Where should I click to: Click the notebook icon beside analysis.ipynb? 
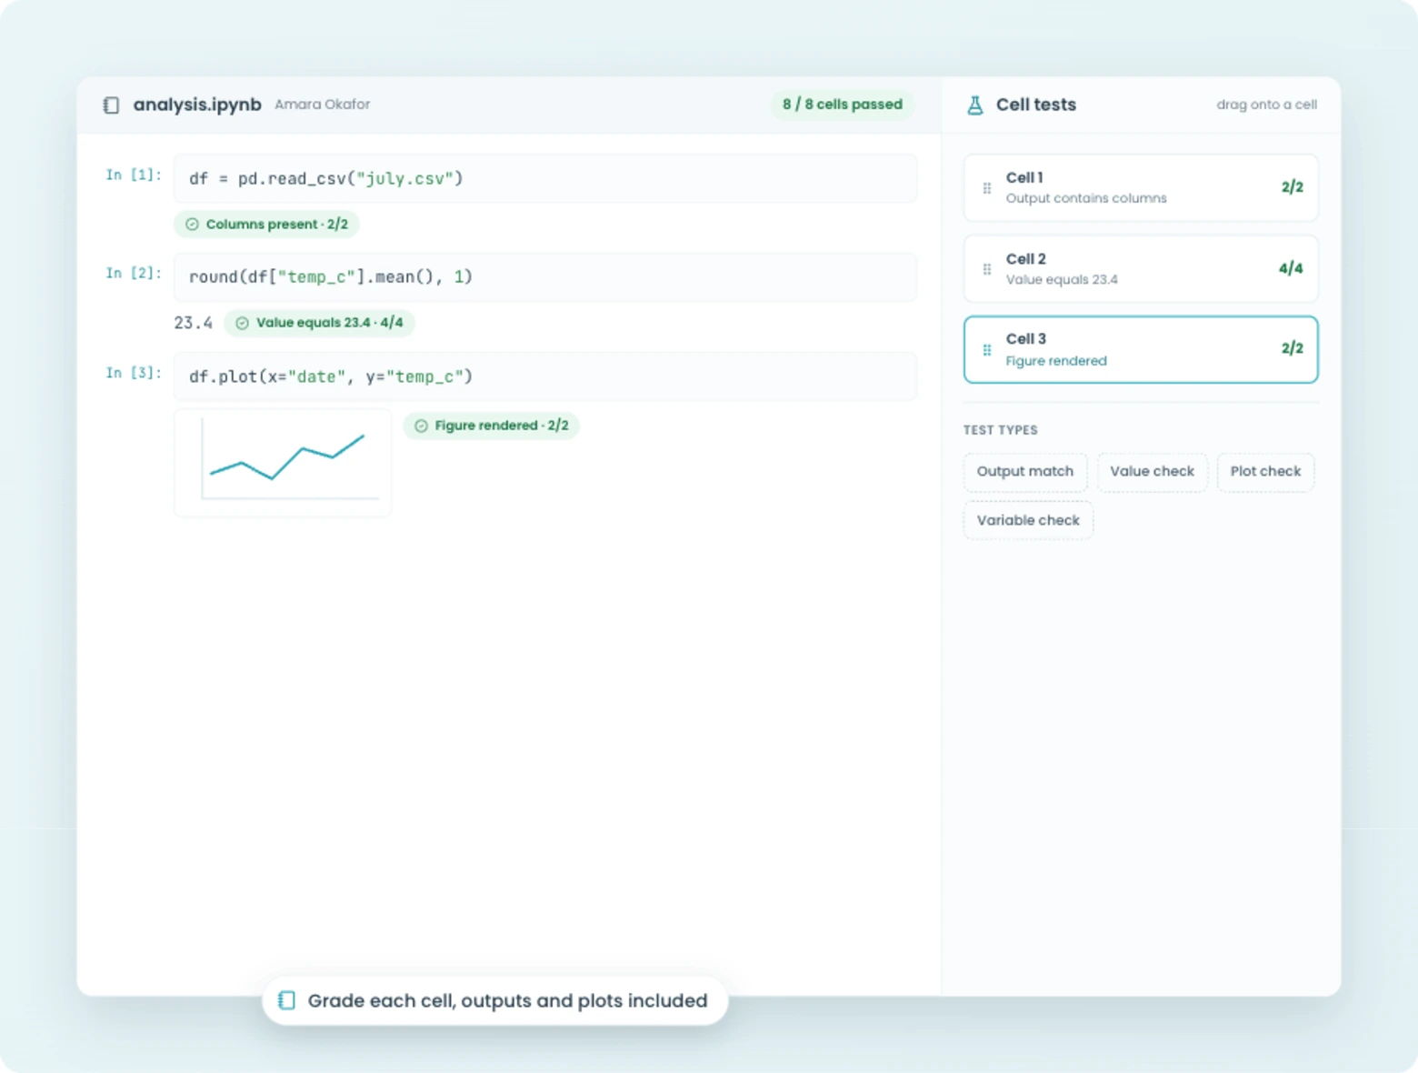pyautogui.click(x=111, y=105)
